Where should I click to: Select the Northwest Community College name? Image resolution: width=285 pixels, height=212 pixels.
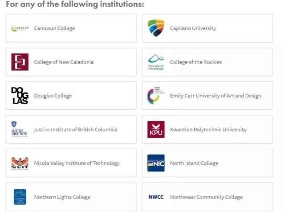206,197
